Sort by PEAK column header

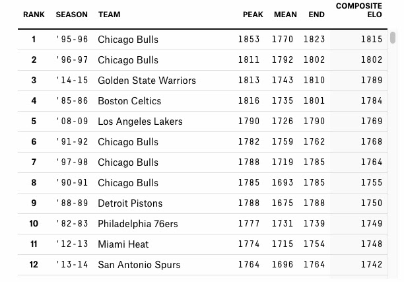click(253, 15)
